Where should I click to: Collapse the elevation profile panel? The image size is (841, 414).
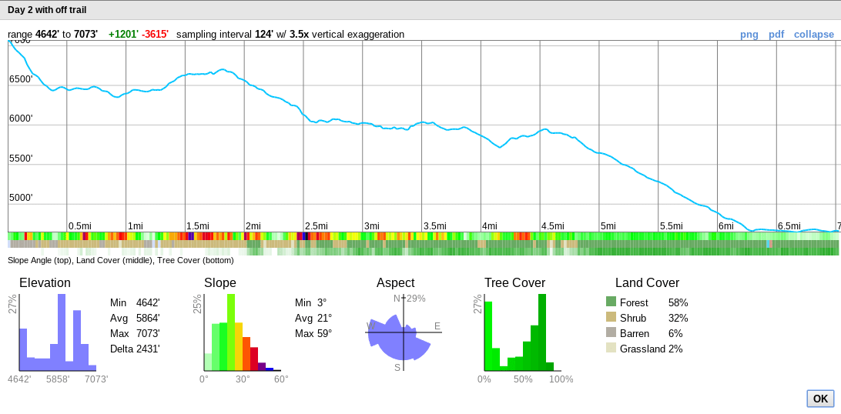point(813,35)
